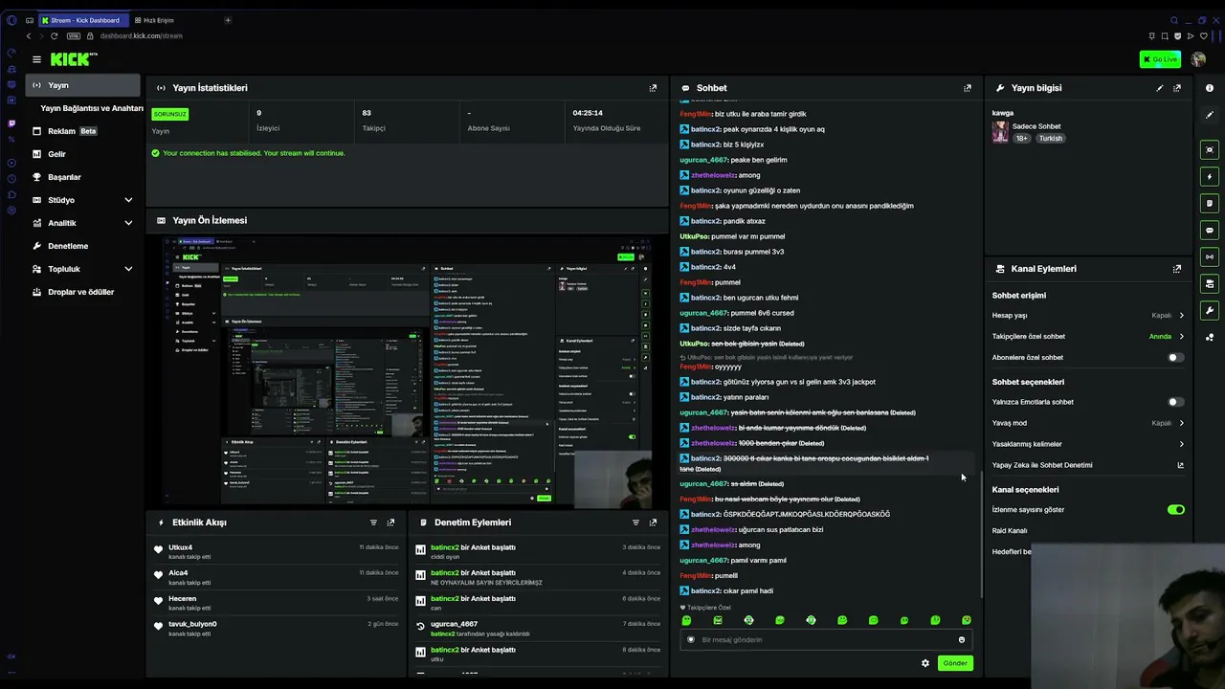Image resolution: width=1225 pixels, height=689 pixels.
Task: Reload the browser page
Action: (x=54, y=36)
